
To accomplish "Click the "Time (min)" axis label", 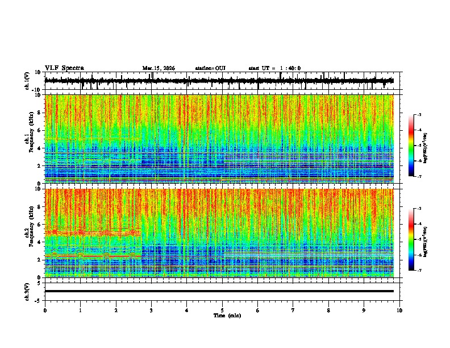I will [227, 316].
